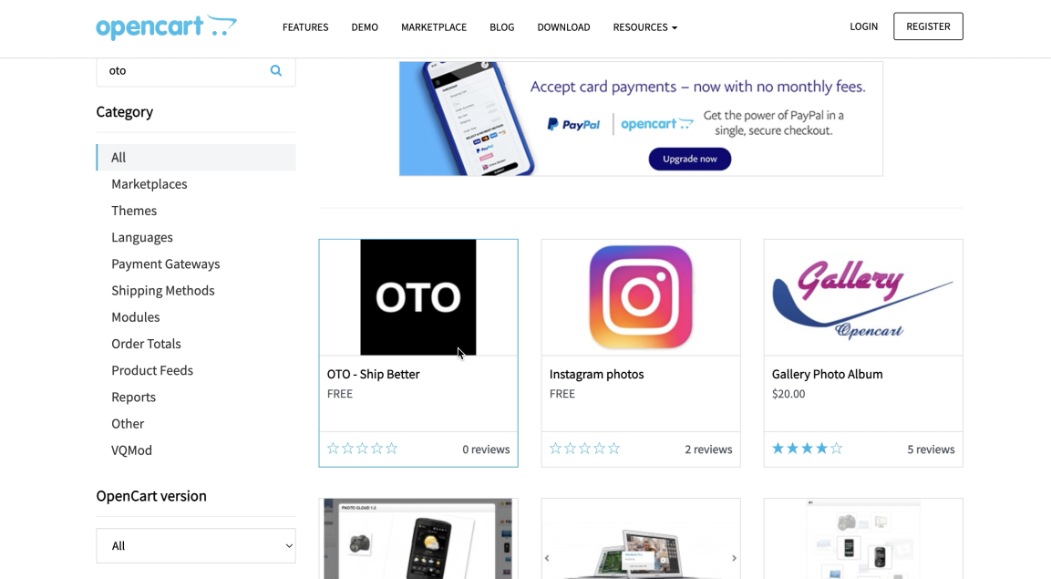Open the Gallery Opencart logo image
Screen dimensions: 1051x579
click(862, 297)
